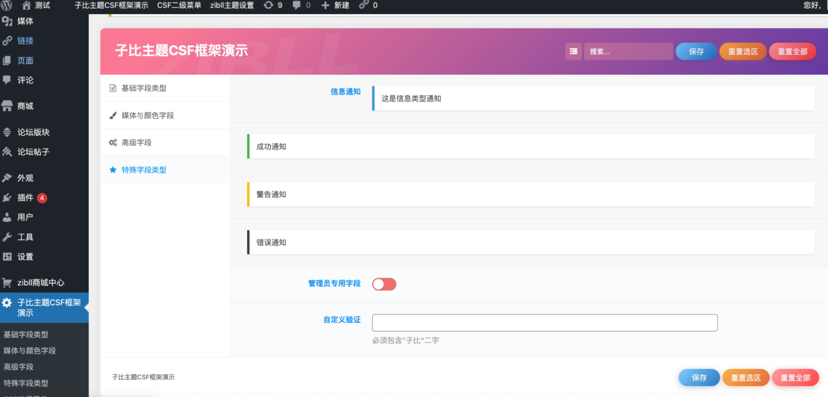Open the 设置 settings menu
828x397 pixels.
[44, 256]
